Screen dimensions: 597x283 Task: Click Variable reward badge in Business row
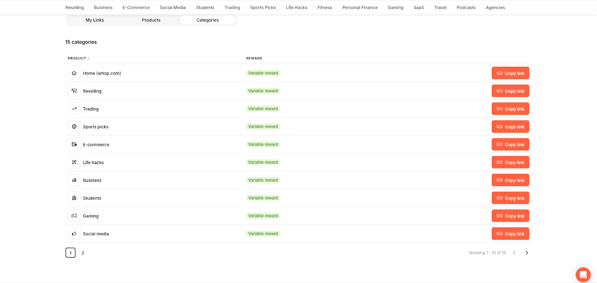pyautogui.click(x=263, y=180)
